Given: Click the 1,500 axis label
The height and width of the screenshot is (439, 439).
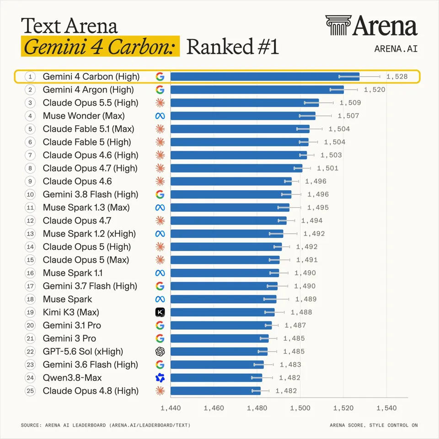Looking at the screenshot, I should [300, 408].
